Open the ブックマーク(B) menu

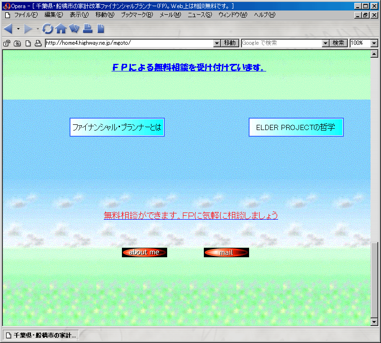[137, 15]
